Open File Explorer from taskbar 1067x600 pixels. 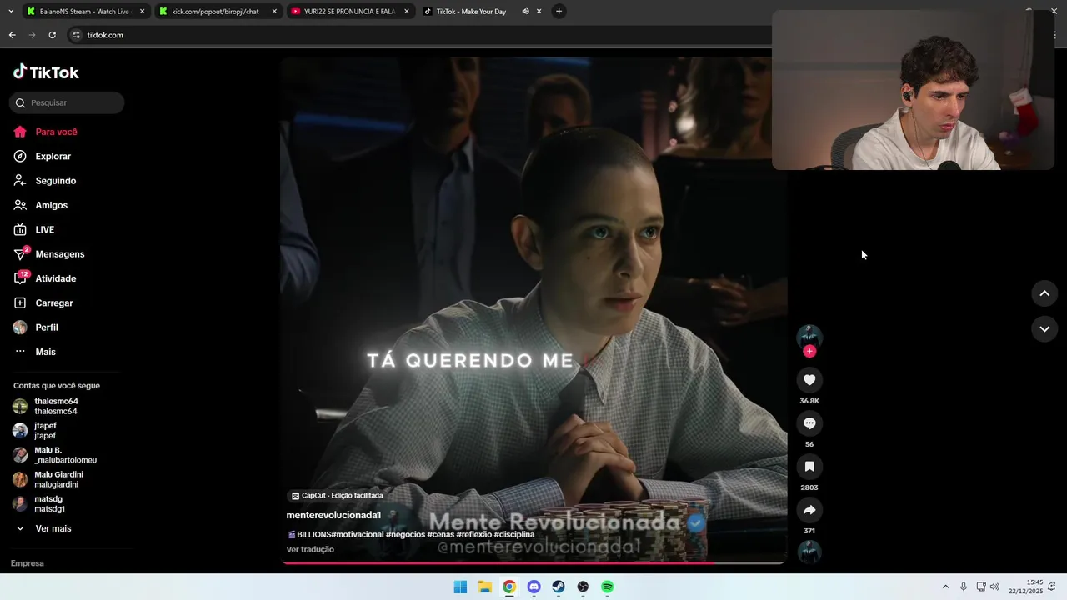click(484, 587)
